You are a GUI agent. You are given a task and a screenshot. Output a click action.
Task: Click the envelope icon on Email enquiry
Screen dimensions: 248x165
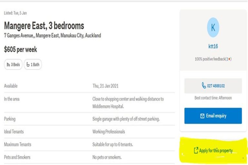coord(202,116)
